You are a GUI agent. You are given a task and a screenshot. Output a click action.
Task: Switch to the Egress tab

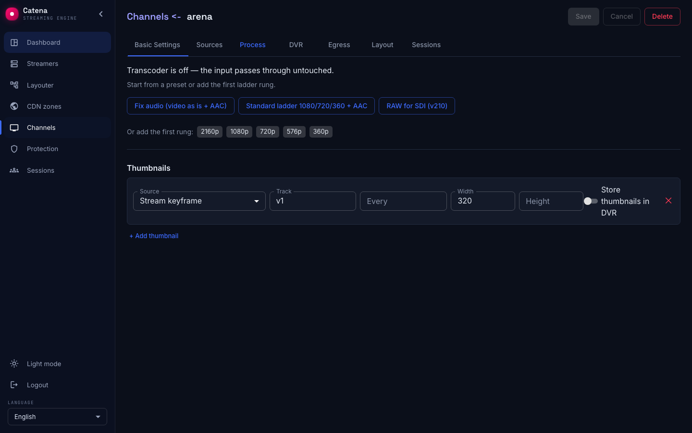tap(339, 45)
